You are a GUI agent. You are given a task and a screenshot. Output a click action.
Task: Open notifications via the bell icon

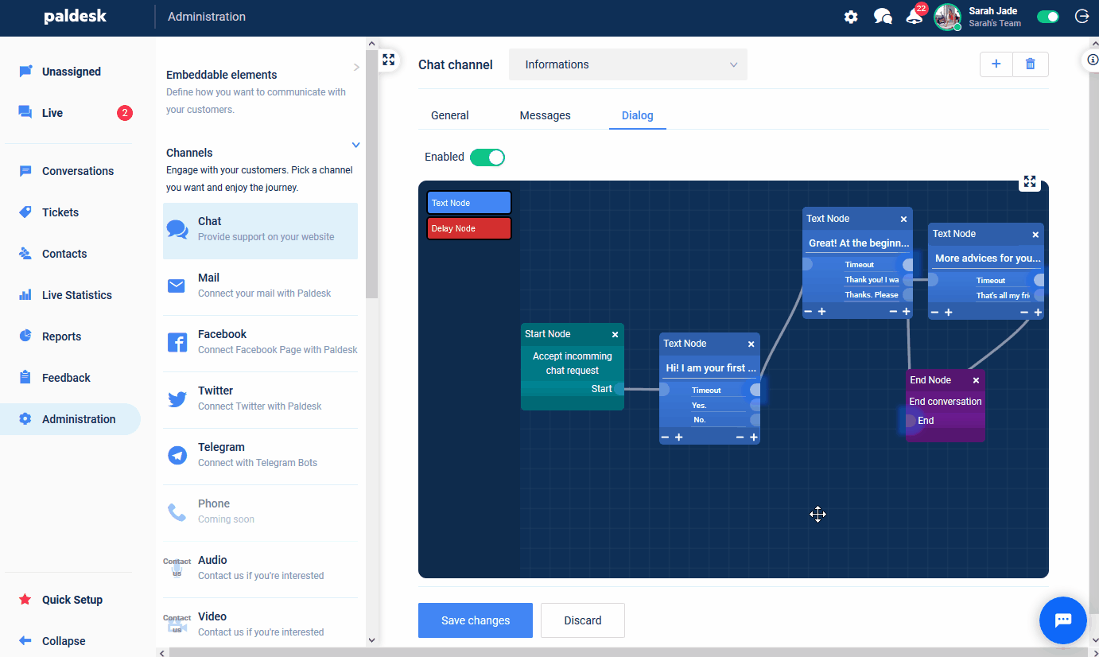pos(914,16)
